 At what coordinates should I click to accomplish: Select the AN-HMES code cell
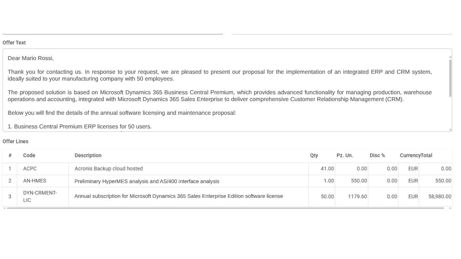(43, 181)
